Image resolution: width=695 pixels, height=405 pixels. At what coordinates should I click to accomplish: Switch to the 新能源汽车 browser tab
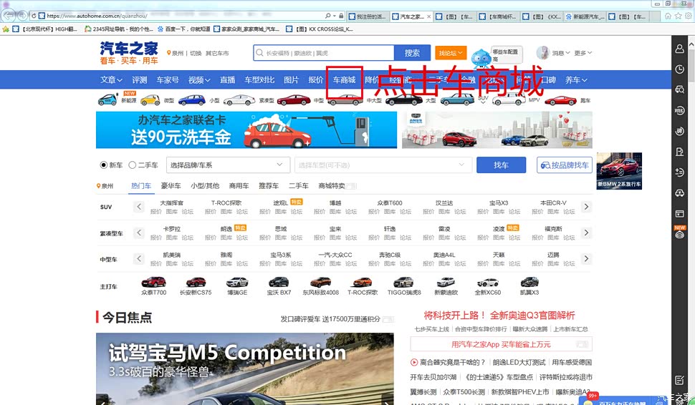coord(585,16)
